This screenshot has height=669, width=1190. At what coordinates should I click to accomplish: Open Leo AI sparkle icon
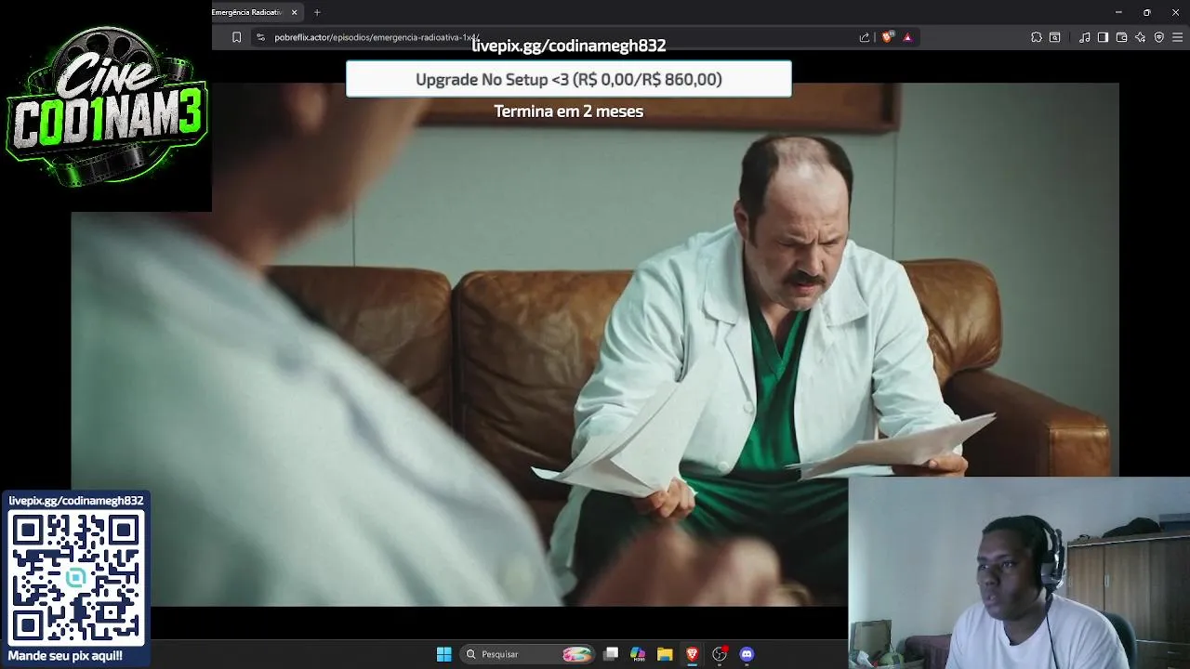click(1141, 37)
